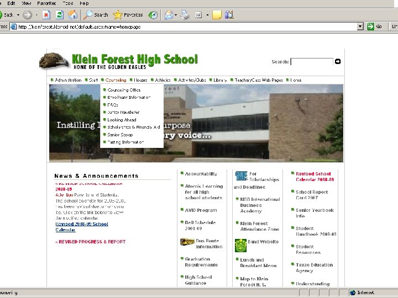Choose Looking Ahead menu entry
Image resolution: width=398 pixels, height=298 pixels.
122,120
